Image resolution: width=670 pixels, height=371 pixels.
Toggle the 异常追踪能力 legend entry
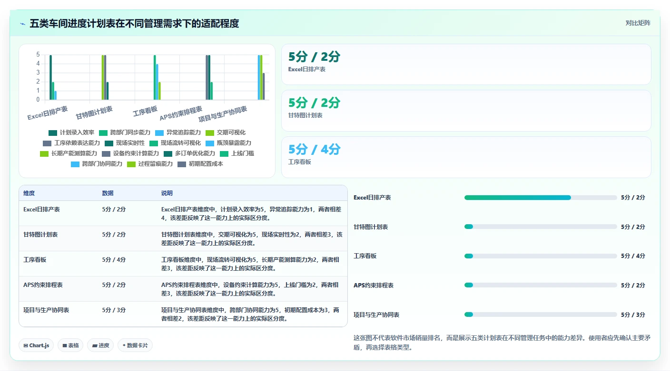tap(178, 133)
